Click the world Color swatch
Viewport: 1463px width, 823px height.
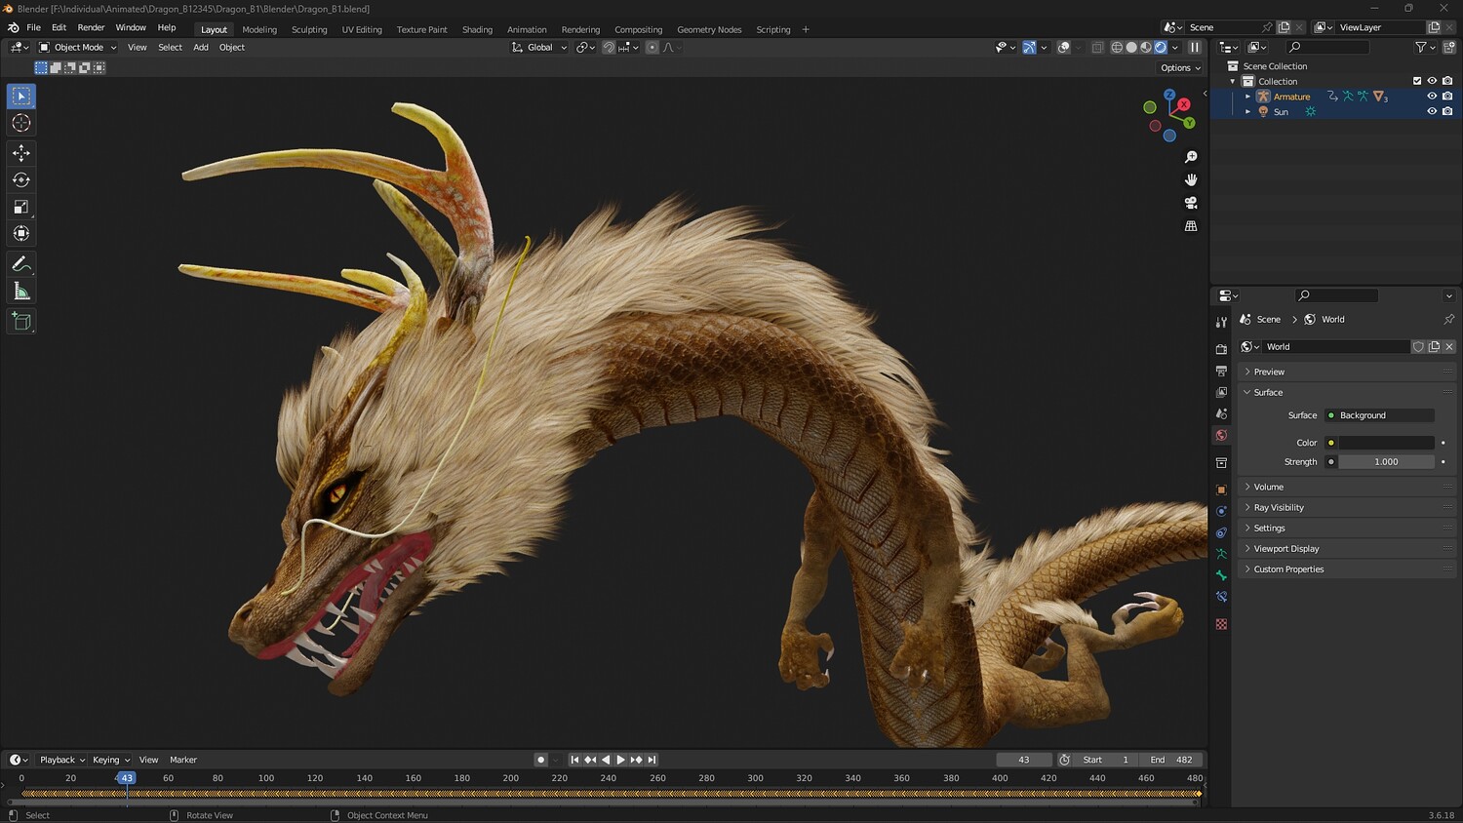pyautogui.click(x=1386, y=443)
